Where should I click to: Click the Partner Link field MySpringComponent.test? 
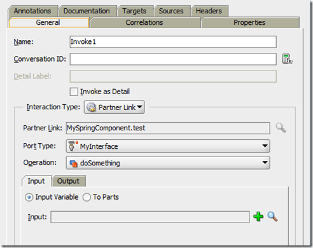[168, 128]
